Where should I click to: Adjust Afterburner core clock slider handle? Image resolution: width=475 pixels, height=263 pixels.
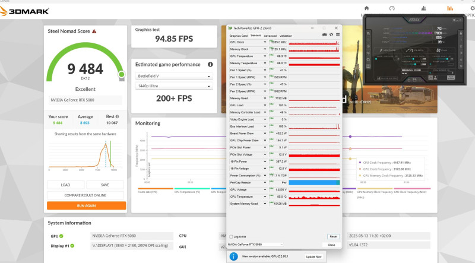click(413, 59)
